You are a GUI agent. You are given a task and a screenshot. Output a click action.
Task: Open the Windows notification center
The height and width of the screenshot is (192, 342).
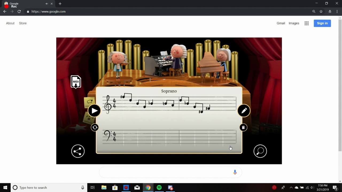point(335,187)
